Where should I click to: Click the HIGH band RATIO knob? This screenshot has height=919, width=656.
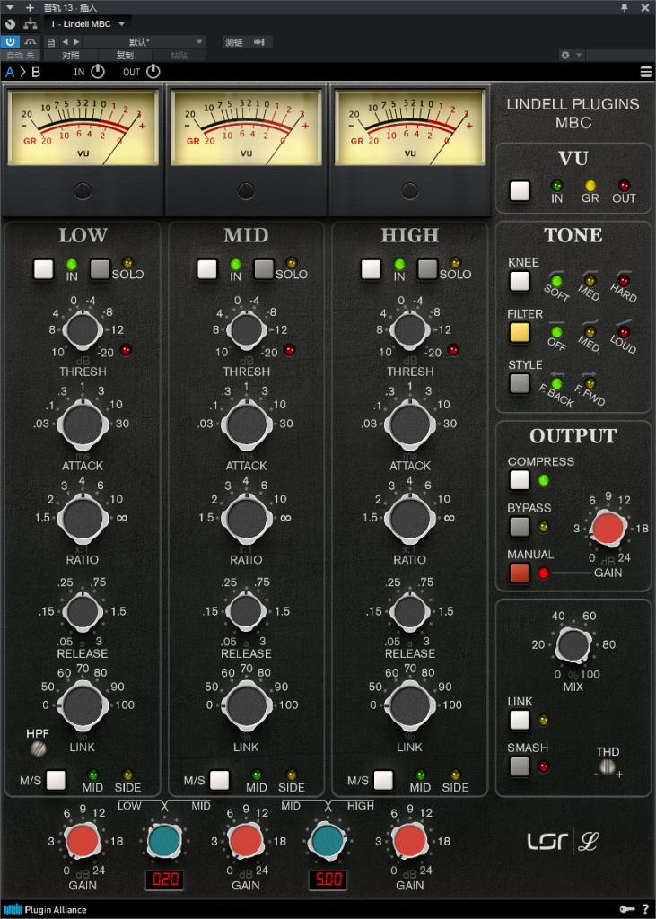click(410, 518)
